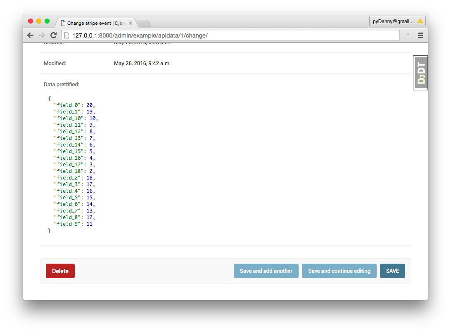
Task: Click the browser forward arrow
Action: click(42, 35)
